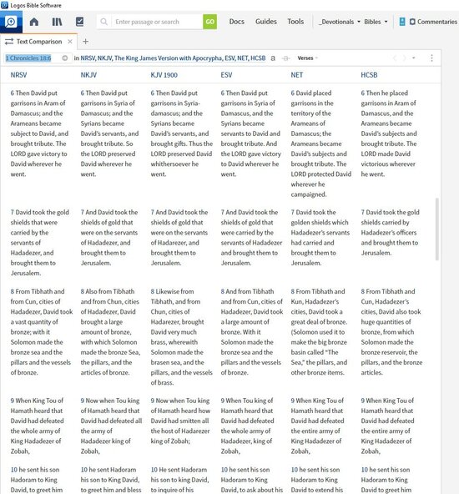Switch to the Text Comparison tab
The image size is (459, 494).
(x=39, y=42)
